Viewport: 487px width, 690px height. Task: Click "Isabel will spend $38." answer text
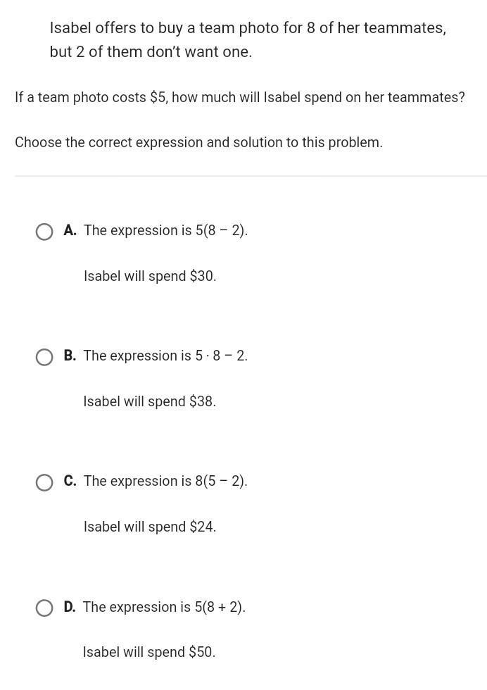pos(150,402)
